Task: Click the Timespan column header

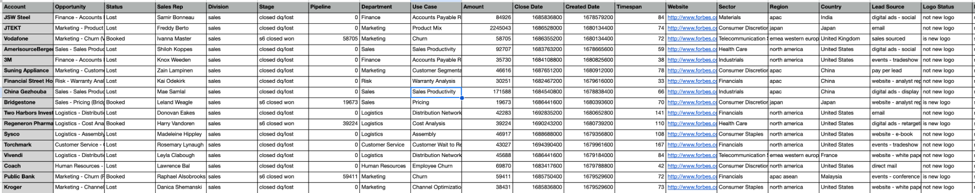Action: point(640,7)
